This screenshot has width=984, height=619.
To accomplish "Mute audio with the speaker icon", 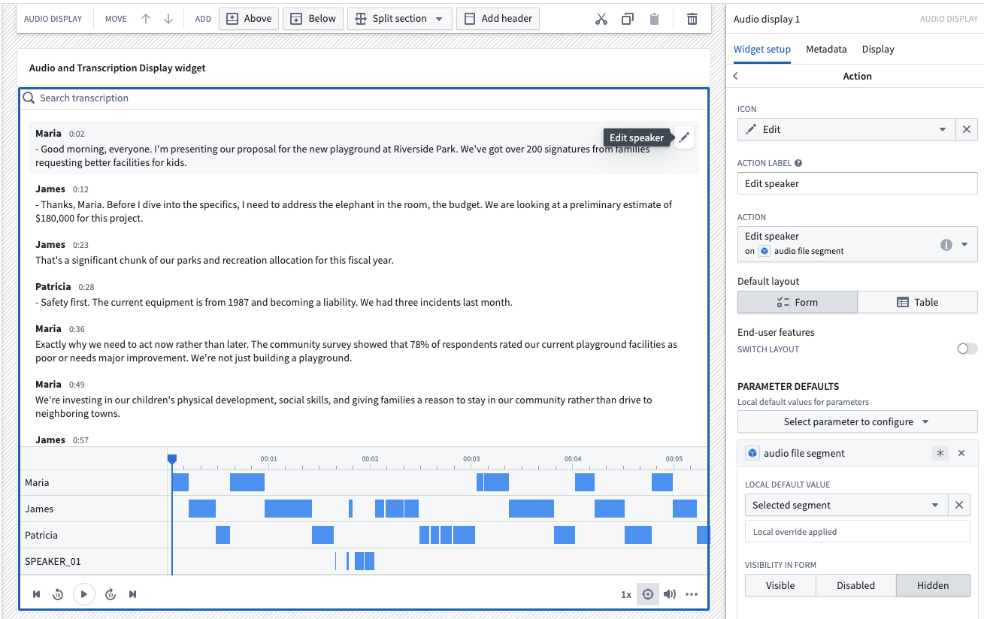I will tap(670, 594).
